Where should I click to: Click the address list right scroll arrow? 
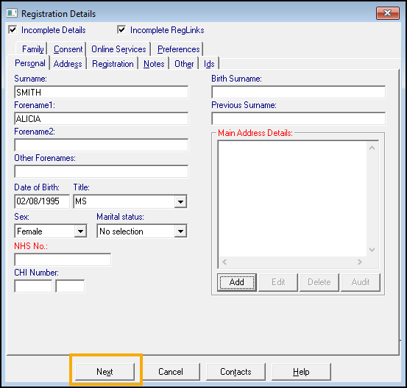click(359, 262)
